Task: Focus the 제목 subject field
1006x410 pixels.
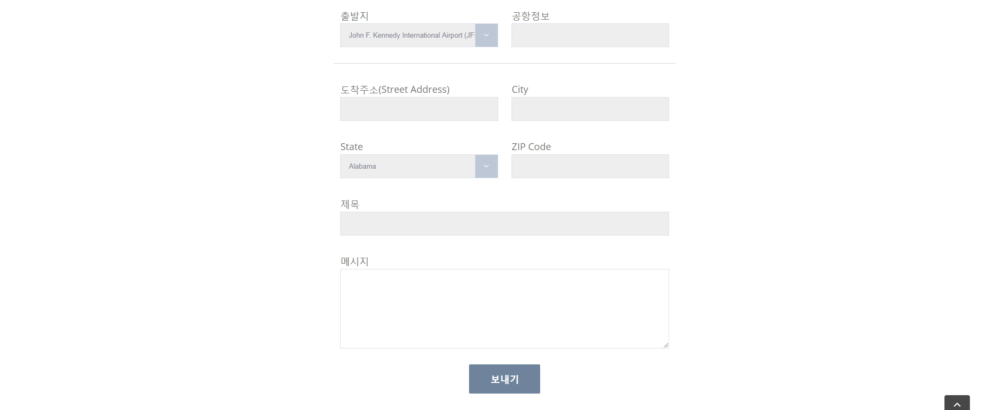Action: click(x=504, y=224)
